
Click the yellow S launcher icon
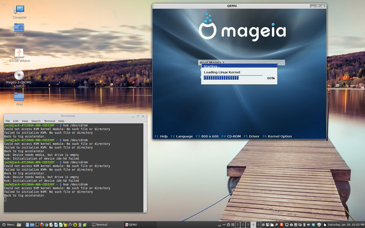(75, 225)
